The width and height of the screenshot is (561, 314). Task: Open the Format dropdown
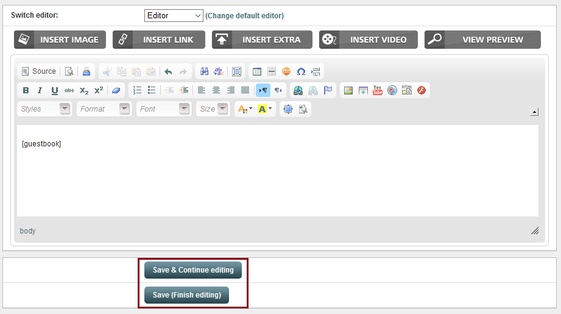[104, 109]
